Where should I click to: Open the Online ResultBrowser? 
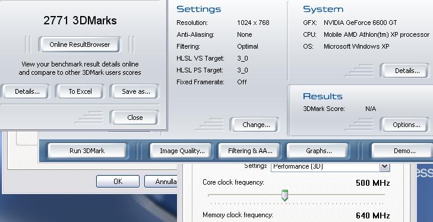click(x=80, y=45)
